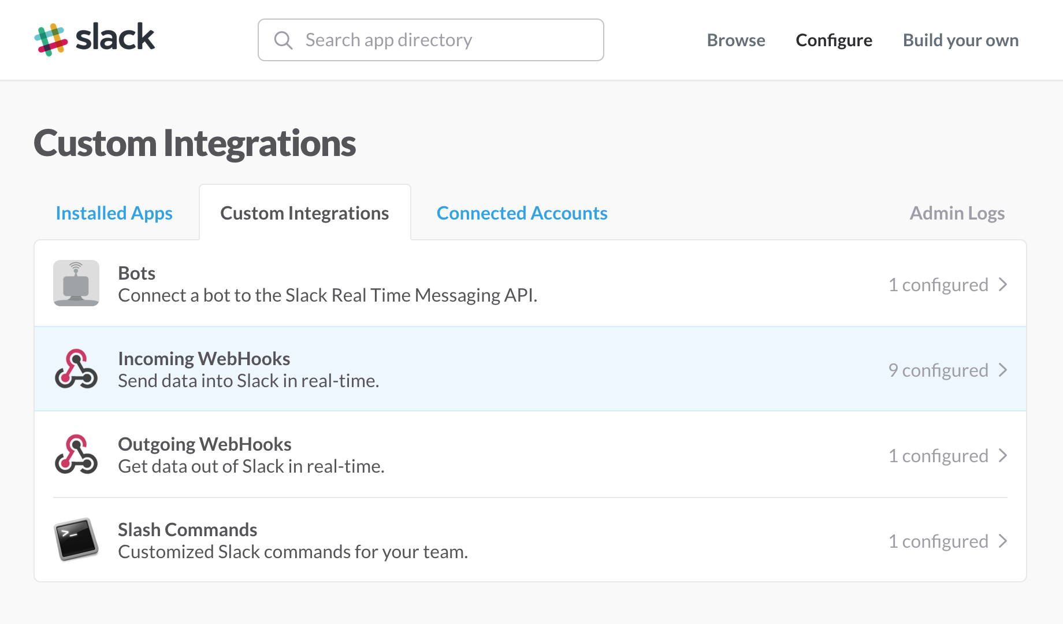The image size is (1063, 624).
Task: Open the Admin Logs section
Action: click(x=957, y=213)
